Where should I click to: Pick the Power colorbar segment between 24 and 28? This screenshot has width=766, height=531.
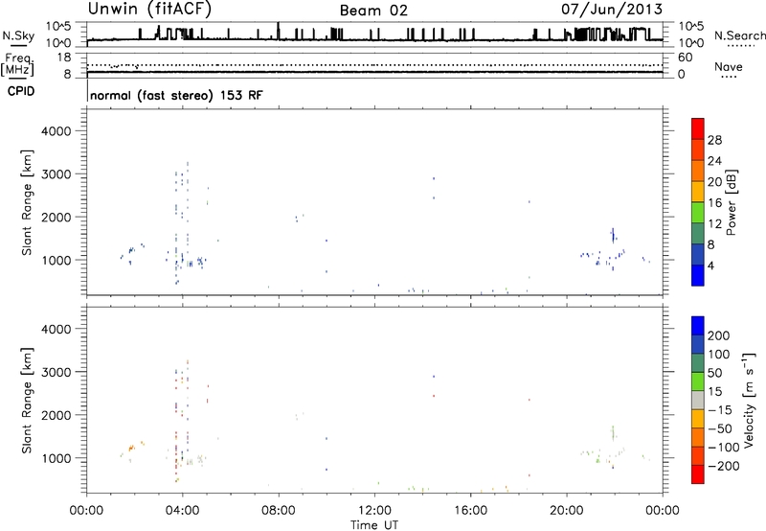point(698,150)
